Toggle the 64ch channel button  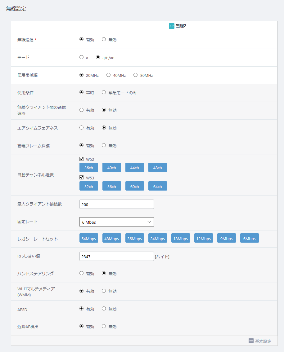[x=157, y=186]
